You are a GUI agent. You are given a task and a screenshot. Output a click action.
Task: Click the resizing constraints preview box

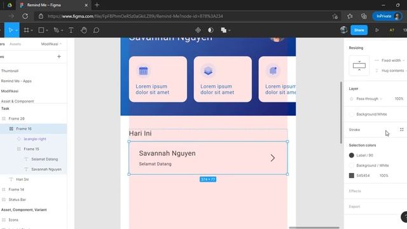coord(359,66)
